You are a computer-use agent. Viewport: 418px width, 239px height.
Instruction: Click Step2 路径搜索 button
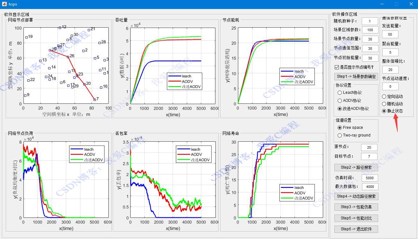[x=356, y=167]
